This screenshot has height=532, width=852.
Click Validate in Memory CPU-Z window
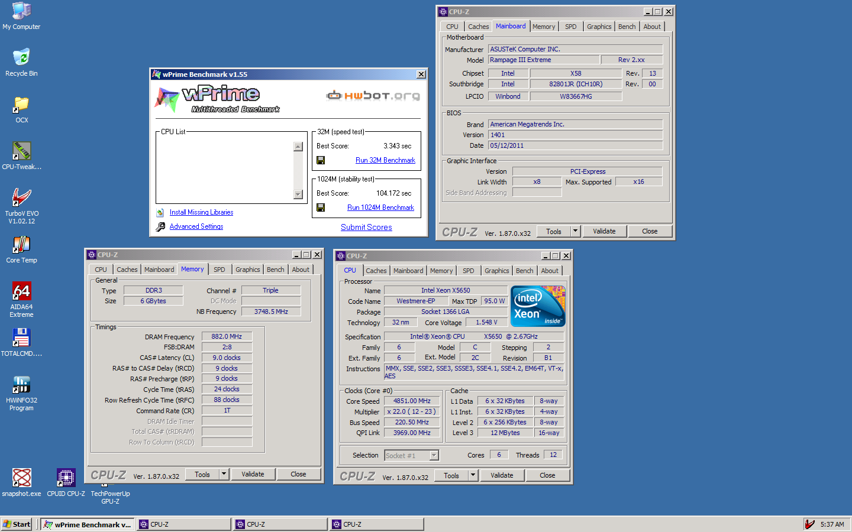point(253,474)
